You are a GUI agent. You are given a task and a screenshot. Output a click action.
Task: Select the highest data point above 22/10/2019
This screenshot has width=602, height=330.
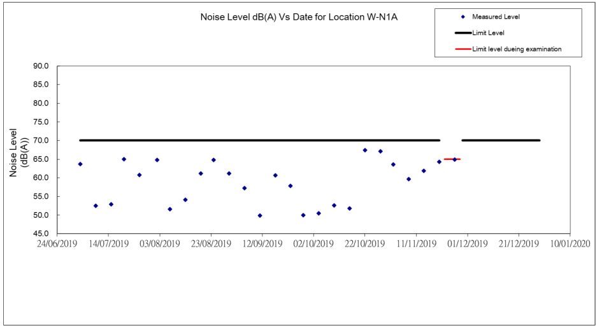(x=365, y=150)
